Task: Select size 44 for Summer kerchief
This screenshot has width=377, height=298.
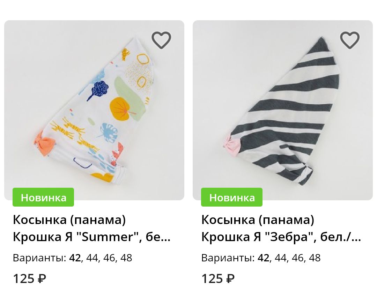Action: [x=92, y=258]
